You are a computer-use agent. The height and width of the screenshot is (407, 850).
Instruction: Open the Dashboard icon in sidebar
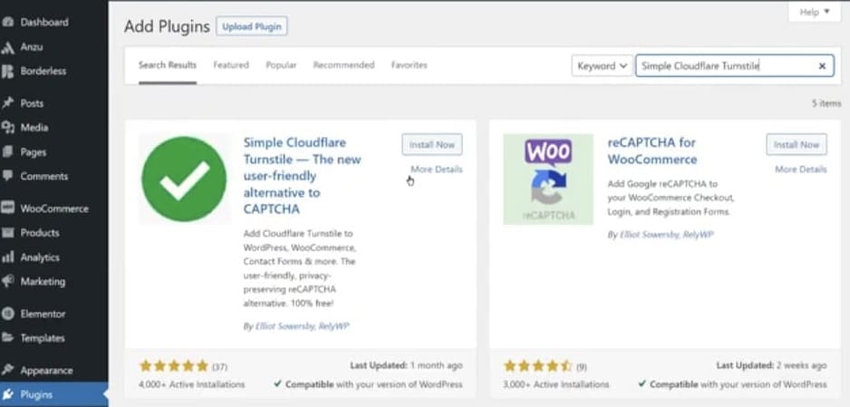(x=7, y=23)
